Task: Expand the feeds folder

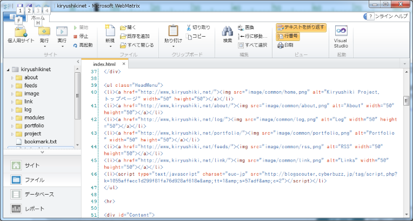Action: click(12, 86)
